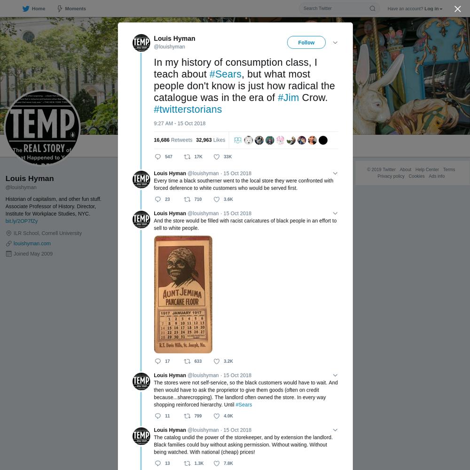Reply icon on main tweet with 547

(157, 157)
